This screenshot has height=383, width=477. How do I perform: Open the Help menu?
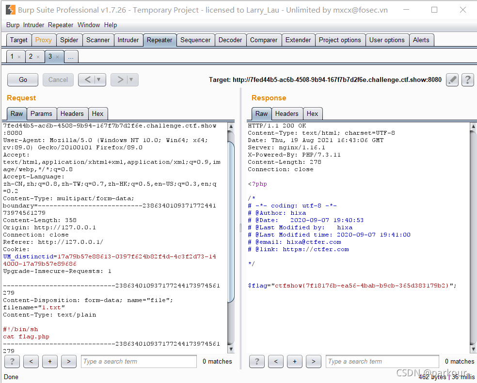tap(111, 25)
